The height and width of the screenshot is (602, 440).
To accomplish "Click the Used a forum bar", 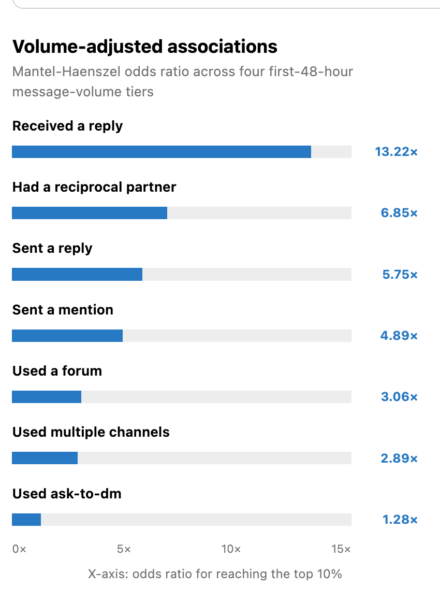I will tap(47, 397).
